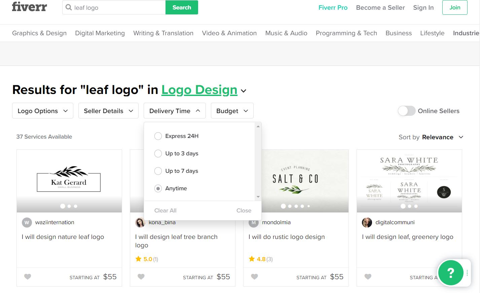
Task: Open Graphics & Design category menu
Action: (39, 33)
